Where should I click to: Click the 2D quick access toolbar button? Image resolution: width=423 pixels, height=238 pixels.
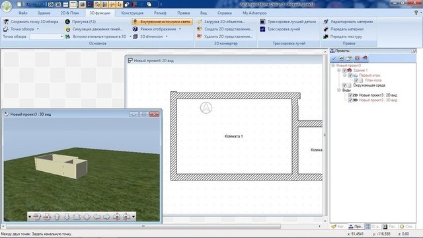pos(50,5)
